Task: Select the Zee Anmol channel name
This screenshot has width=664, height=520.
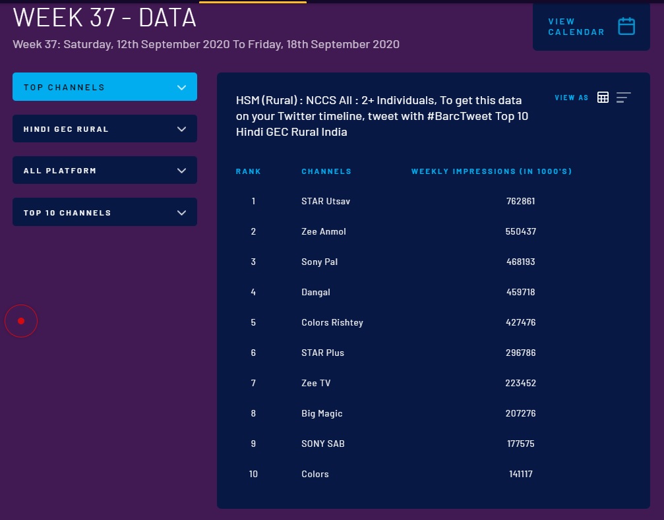Action: [323, 231]
